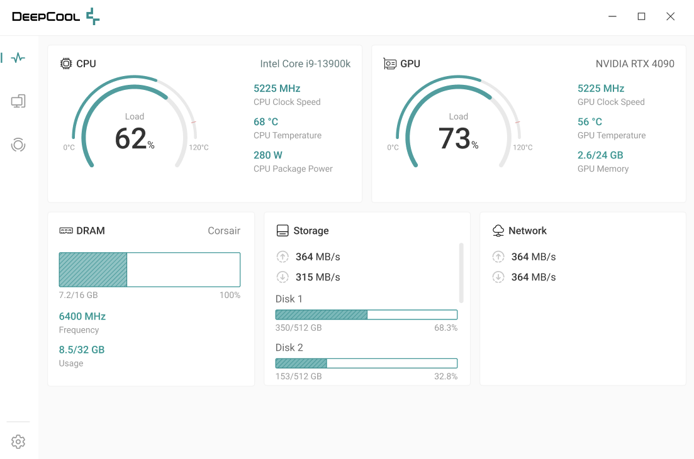This screenshot has height=459, width=694.
Task: Click the GPU Memory label
Action: [603, 169]
